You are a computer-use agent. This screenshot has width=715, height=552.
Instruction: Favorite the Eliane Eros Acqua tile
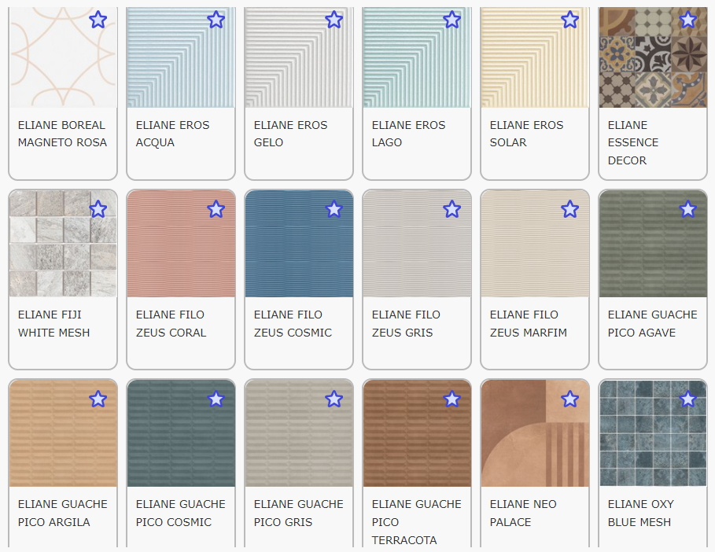(x=216, y=20)
